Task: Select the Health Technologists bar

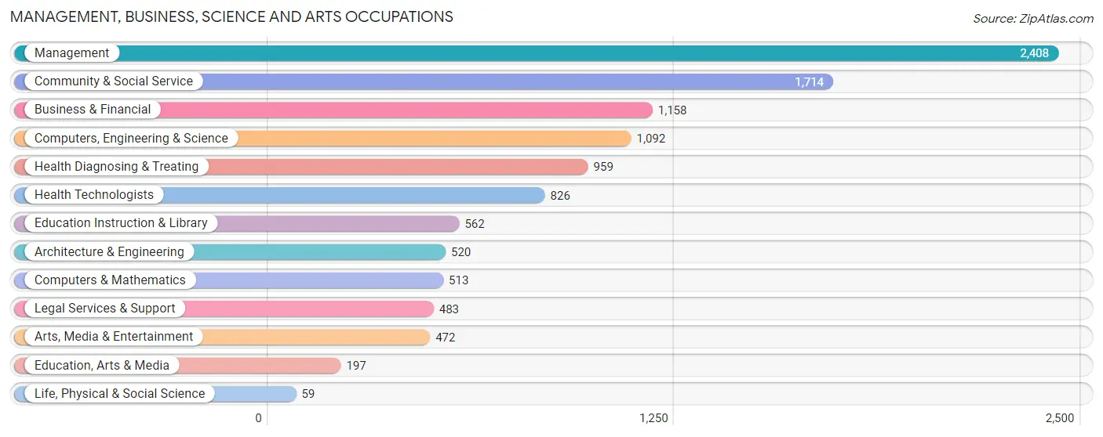Action: pyautogui.click(x=279, y=195)
